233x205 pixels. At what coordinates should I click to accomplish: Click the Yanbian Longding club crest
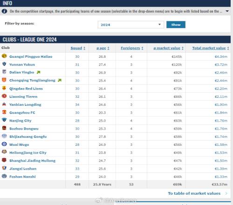(x=4, y=104)
